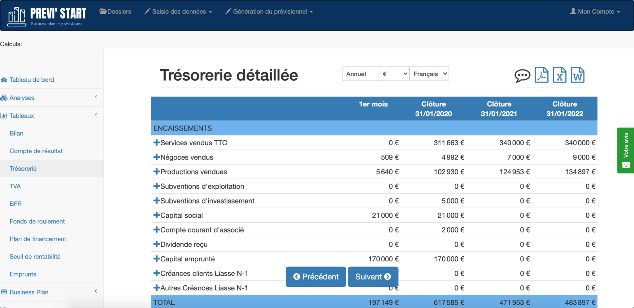The image size is (634, 308).
Task: Open the comments speech bubble tool
Action: (x=523, y=75)
